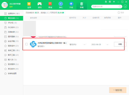Open 安装包清理 installer cleanup
Screen dimensions: 129x95
point(12,73)
